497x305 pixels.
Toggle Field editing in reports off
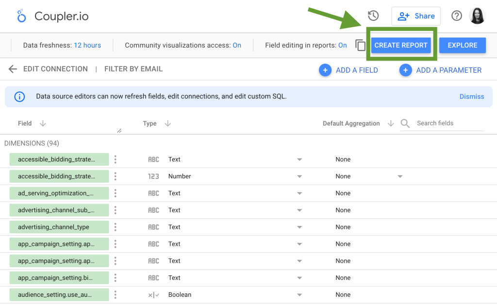pyautogui.click(x=343, y=45)
